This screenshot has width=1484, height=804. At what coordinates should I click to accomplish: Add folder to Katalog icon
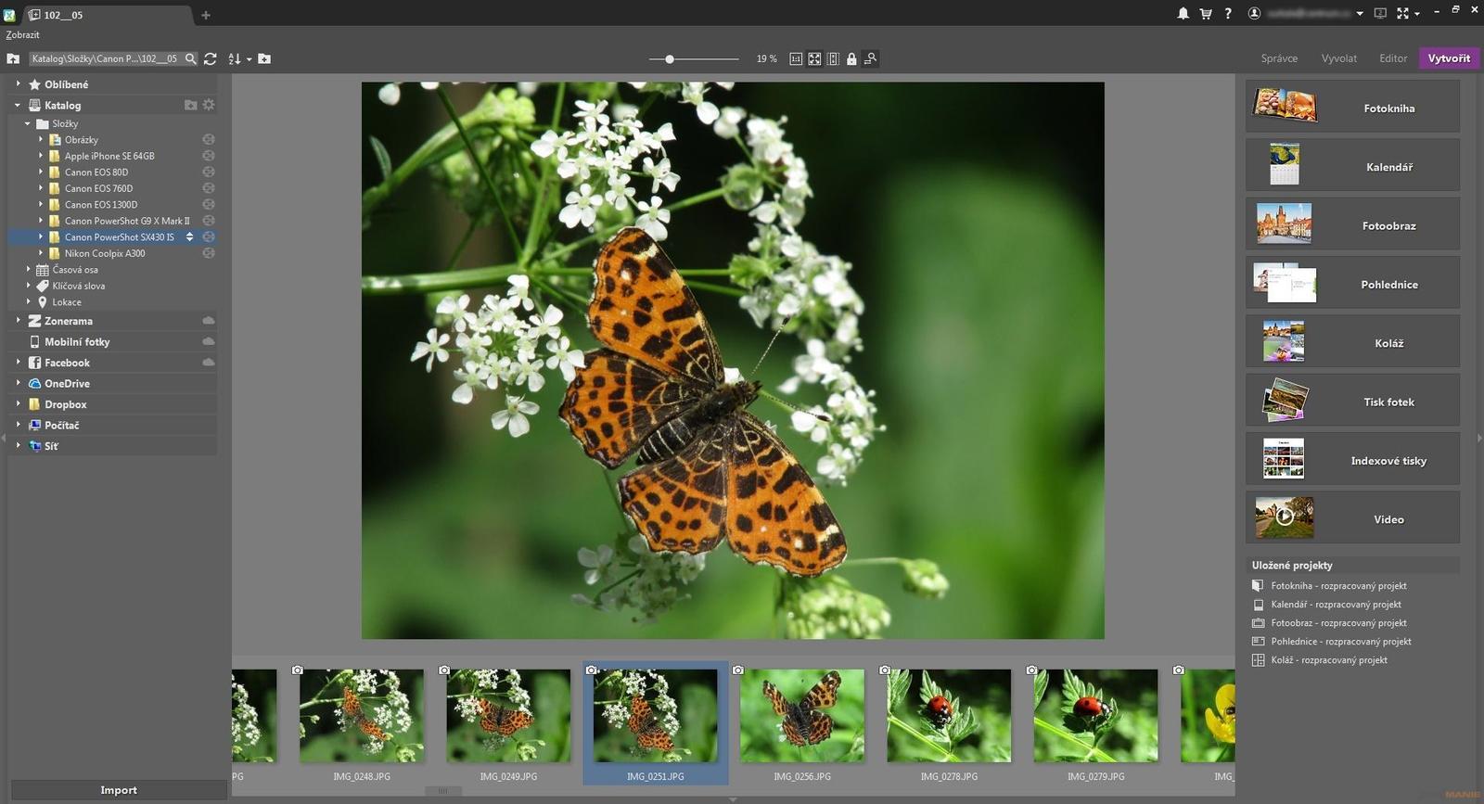(x=190, y=105)
